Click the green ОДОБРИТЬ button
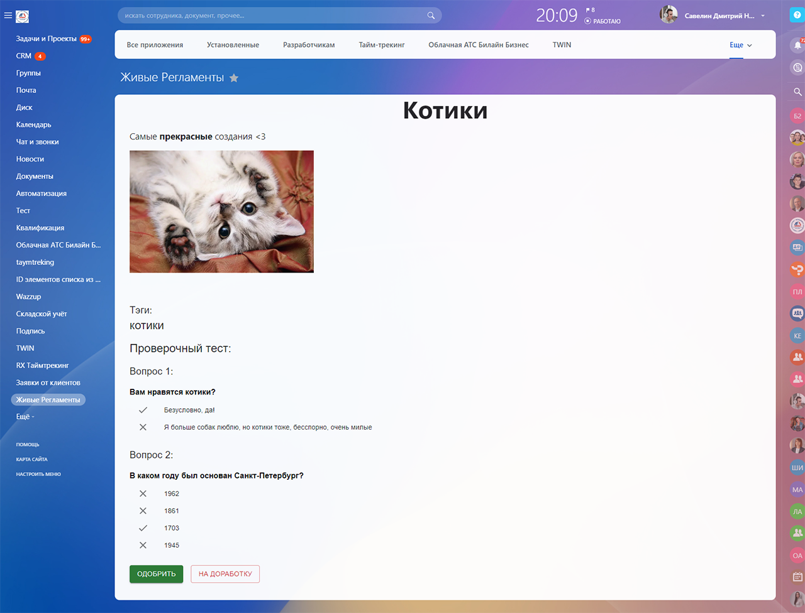 pos(157,574)
